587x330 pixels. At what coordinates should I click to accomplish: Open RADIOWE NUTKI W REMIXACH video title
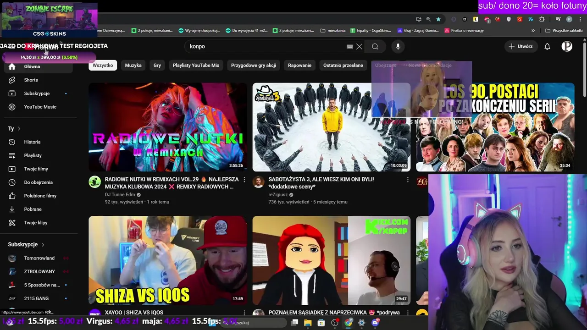pos(172,183)
